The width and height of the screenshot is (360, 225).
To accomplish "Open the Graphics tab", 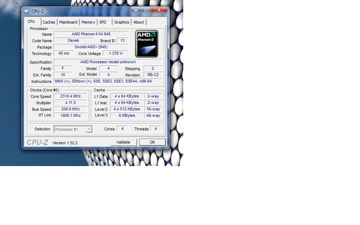I will pos(122,22).
